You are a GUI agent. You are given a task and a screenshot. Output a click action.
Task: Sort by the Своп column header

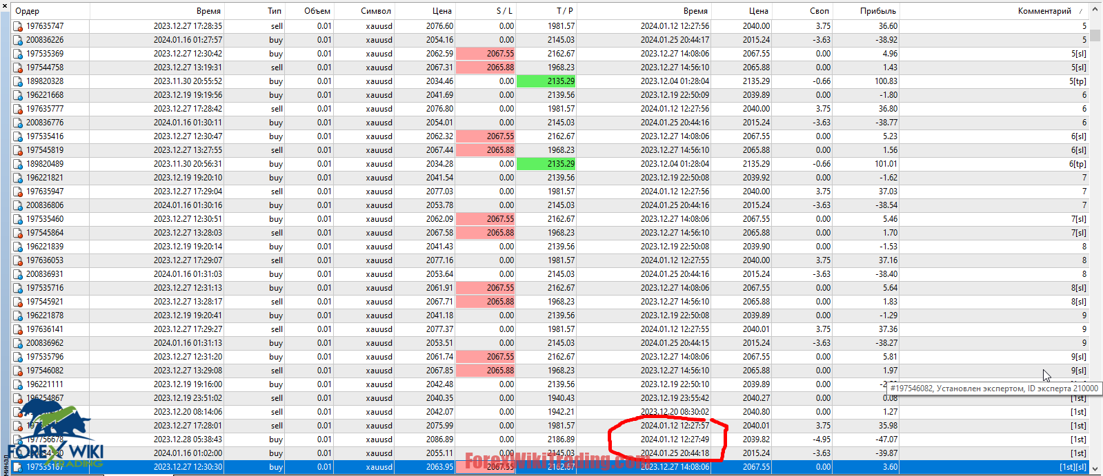coord(802,11)
